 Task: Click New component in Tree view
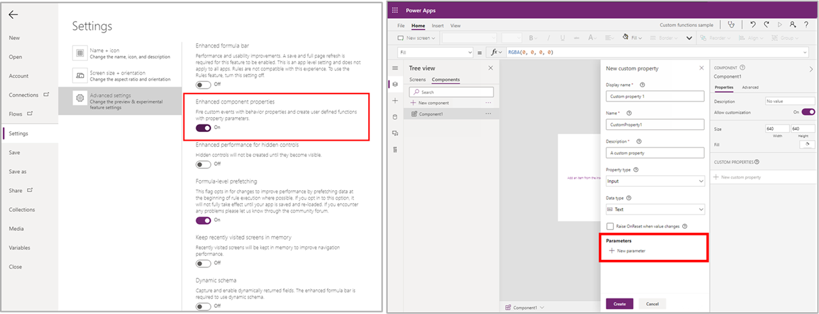(429, 103)
